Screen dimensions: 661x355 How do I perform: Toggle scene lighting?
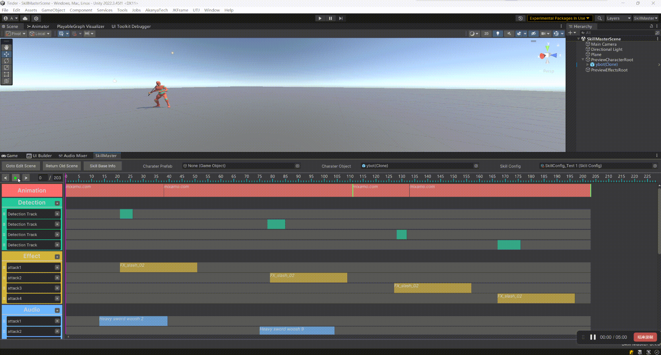[x=498, y=34]
